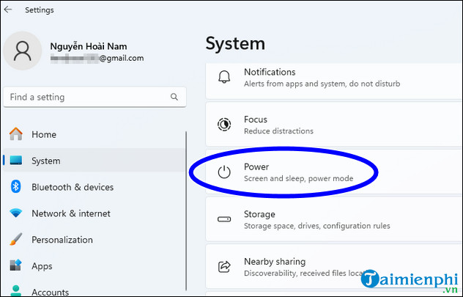
Task: Click the user profile avatar
Action: (x=23, y=51)
